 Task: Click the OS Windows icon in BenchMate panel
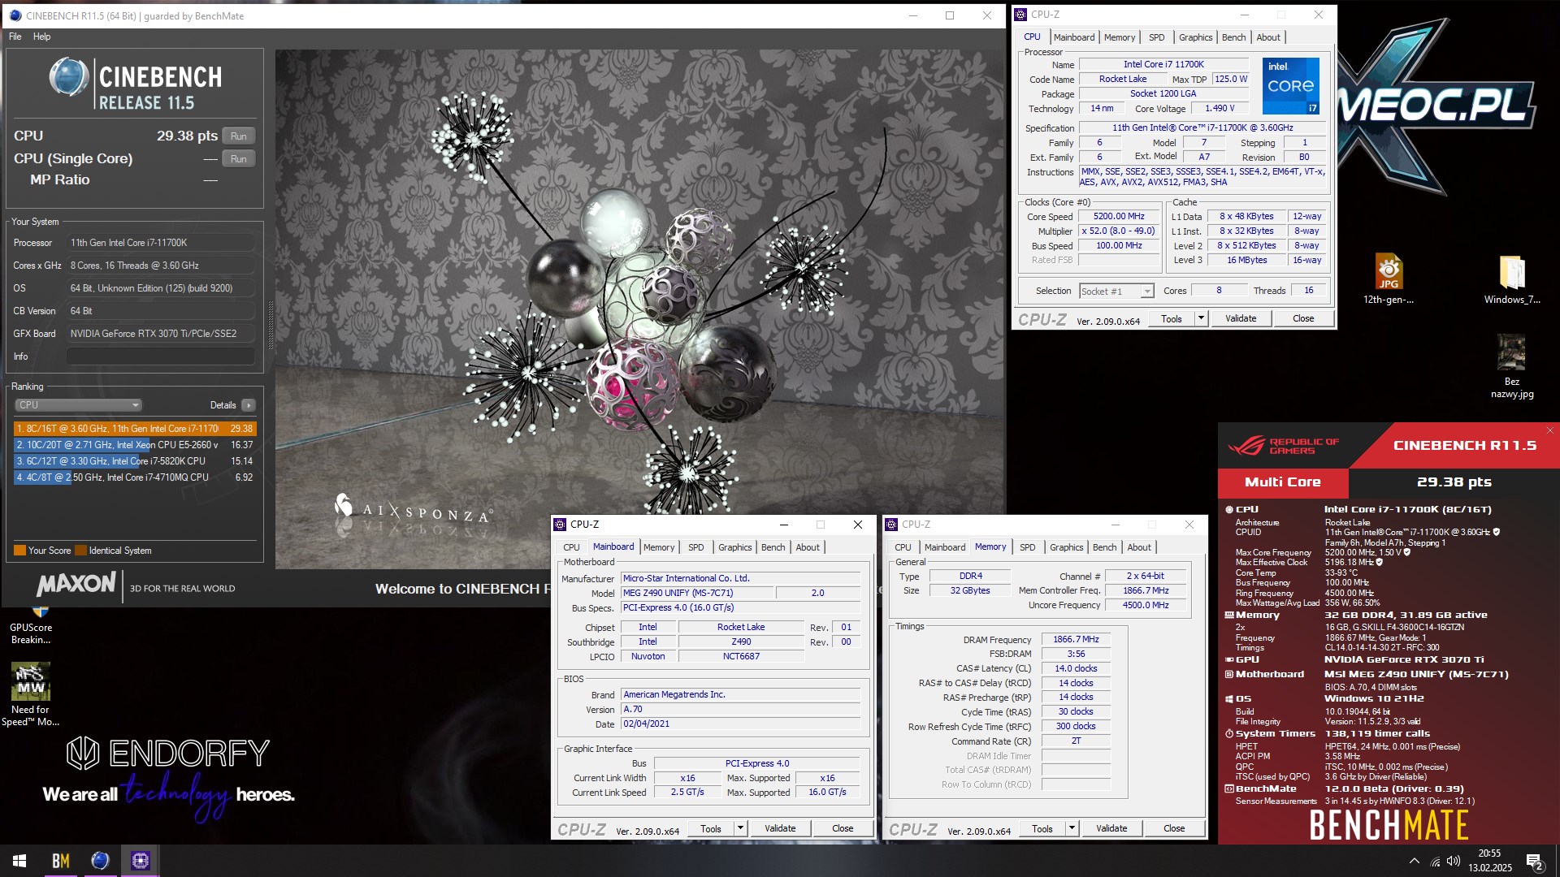point(1229,699)
